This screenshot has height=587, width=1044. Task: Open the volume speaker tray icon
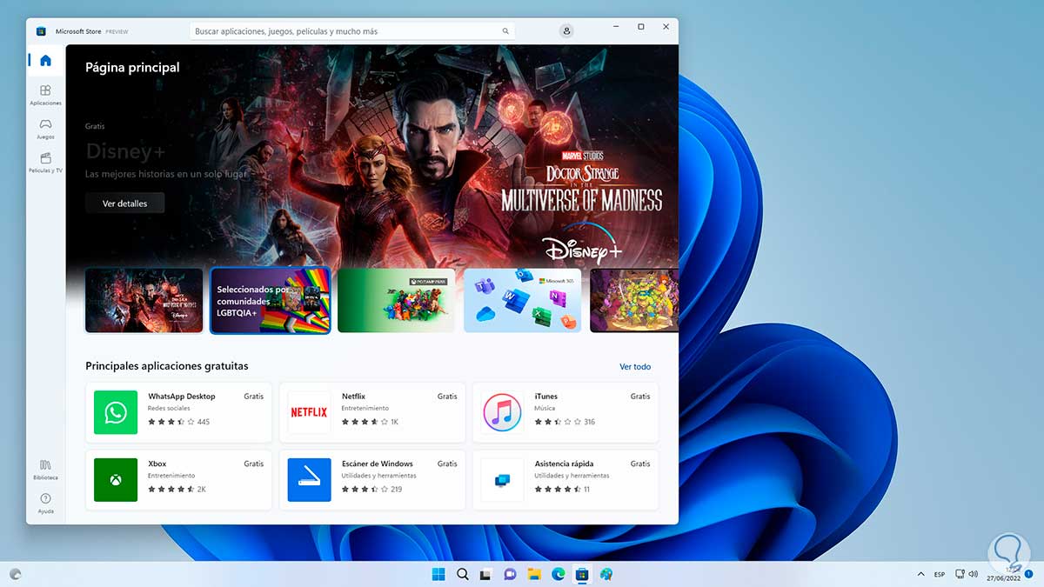point(973,574)
